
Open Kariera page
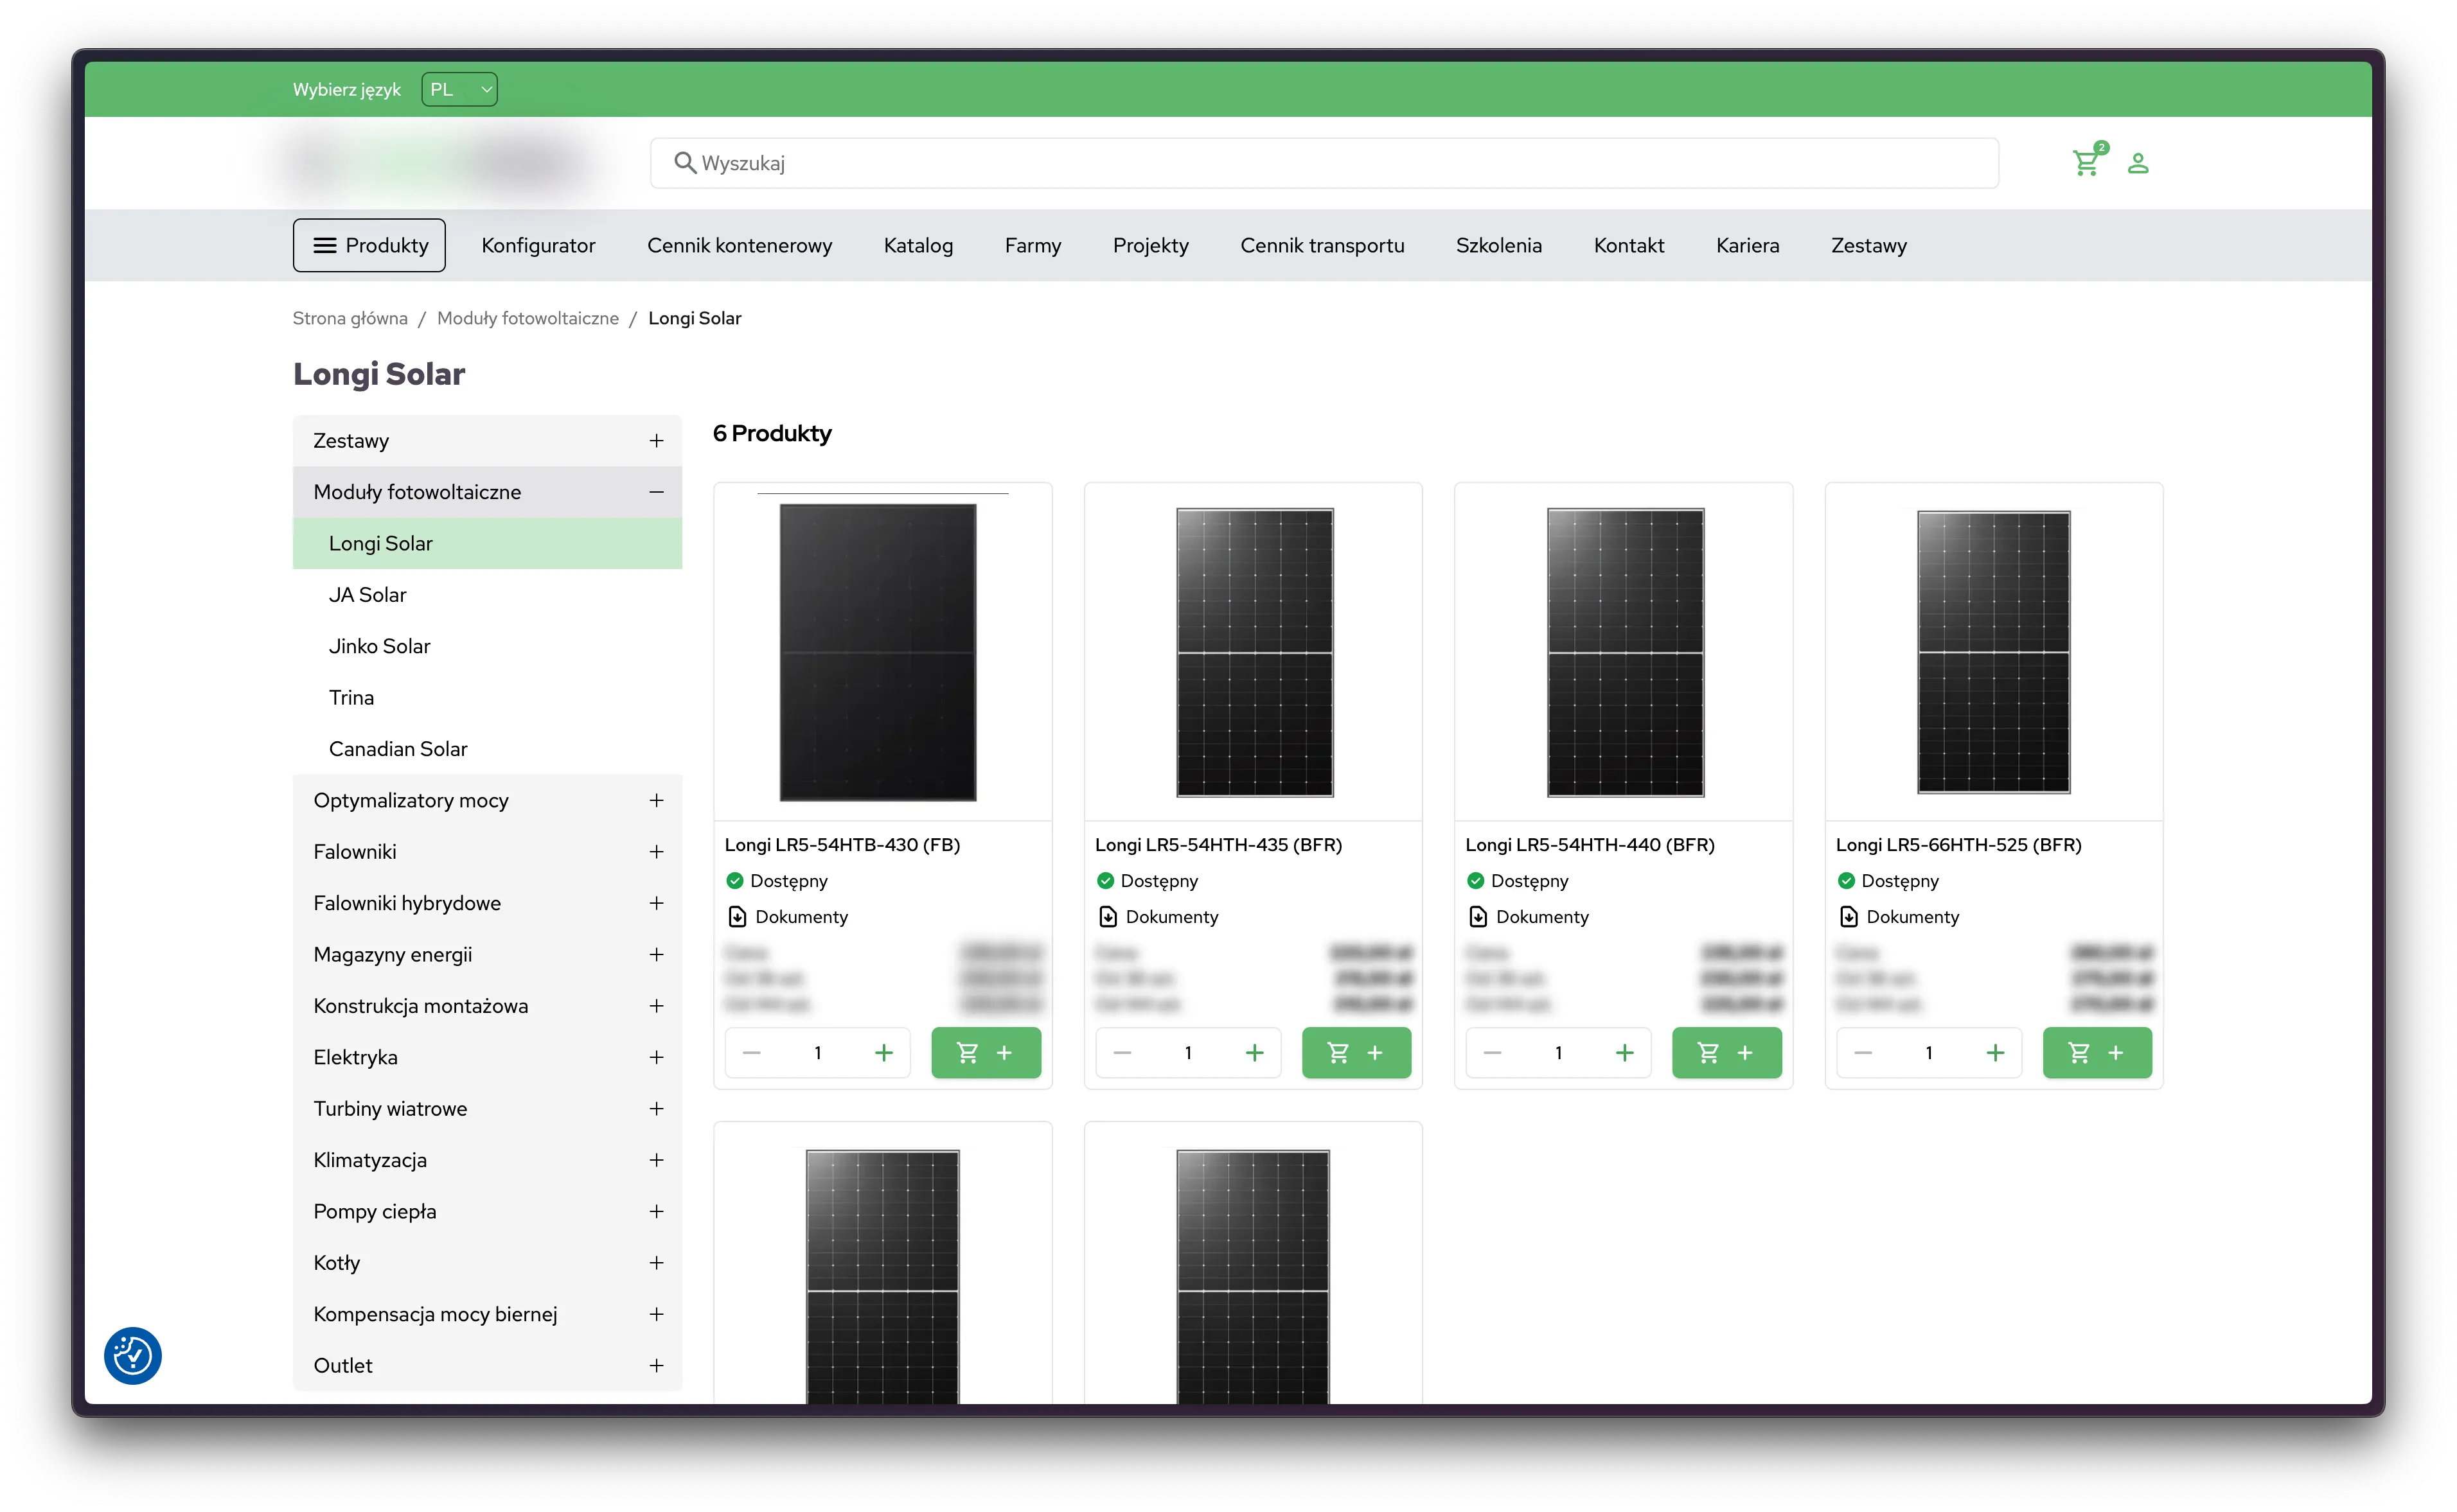(x=1747, y=245)
